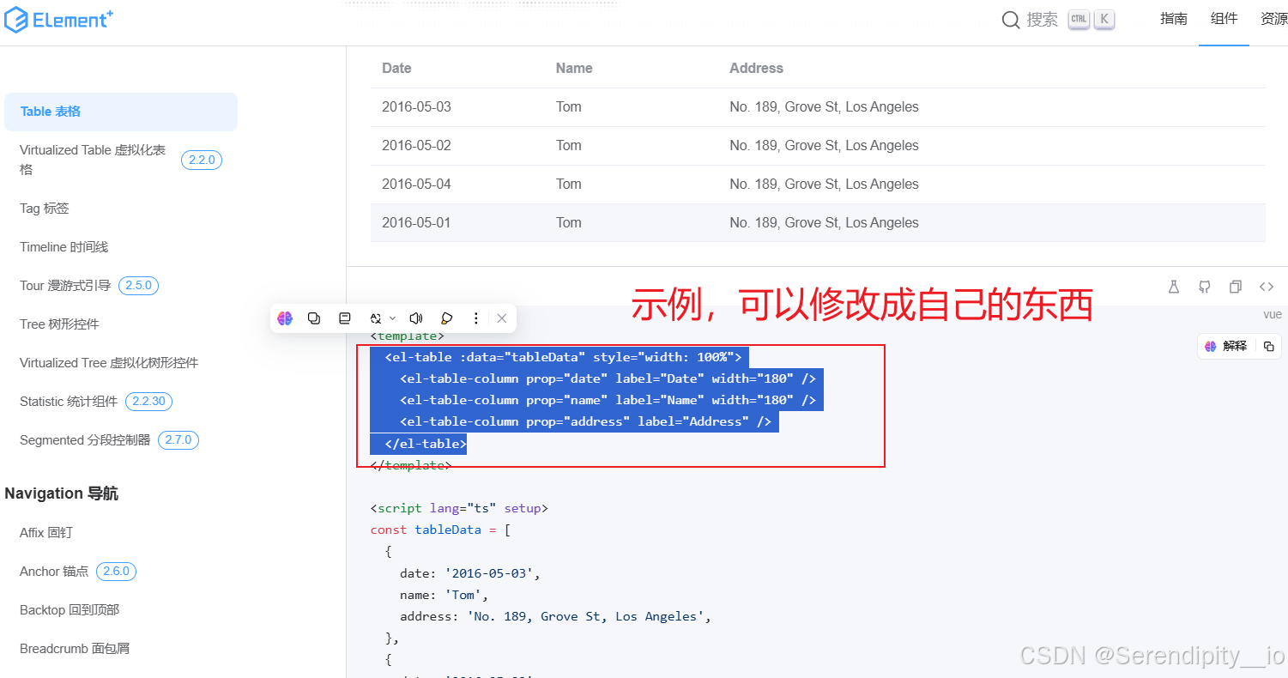Click translate icon in floating toolbar
The image size is (1288, 678).
click(x=376, y=318)
